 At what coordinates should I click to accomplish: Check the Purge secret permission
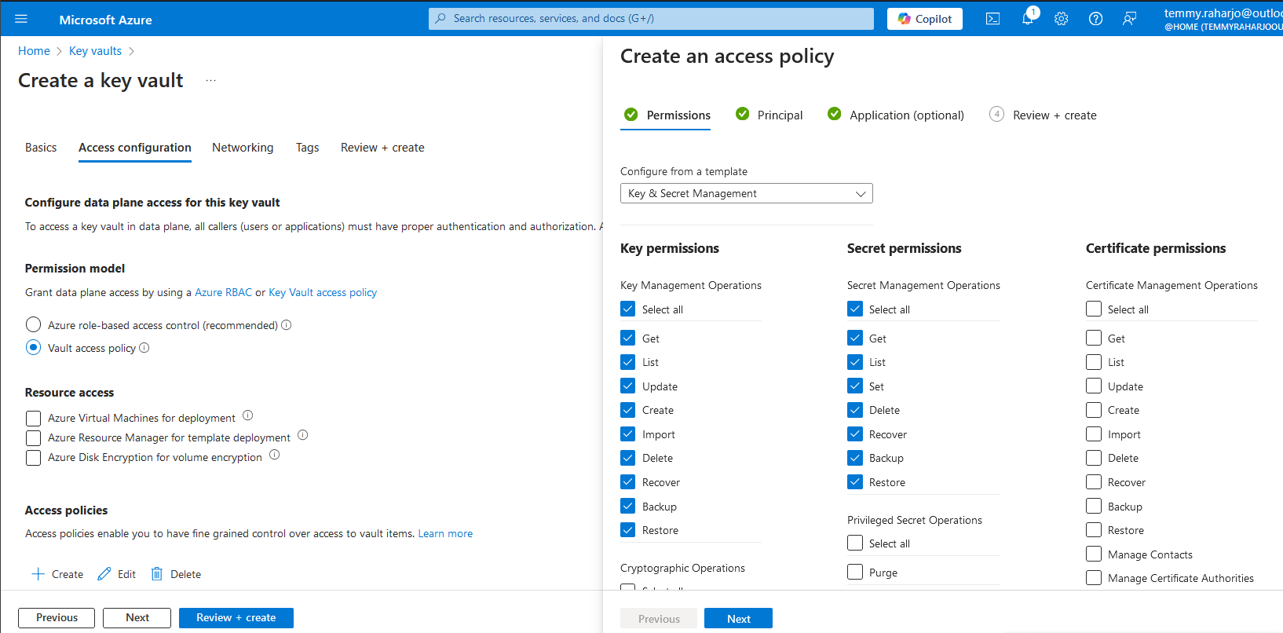pyautogui.click(x=855, y=572)
